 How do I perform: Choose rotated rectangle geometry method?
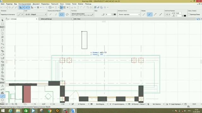(67, 14)
